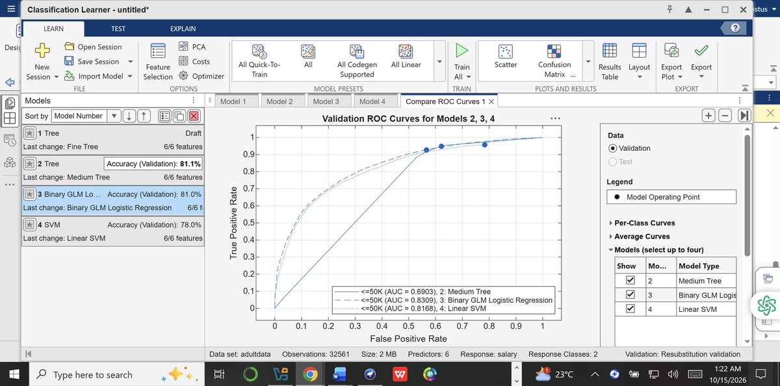Open the Results Table

tap(610, 62)
